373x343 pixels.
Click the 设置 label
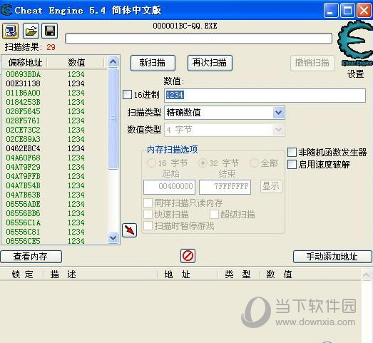click(x=356, y=74)
